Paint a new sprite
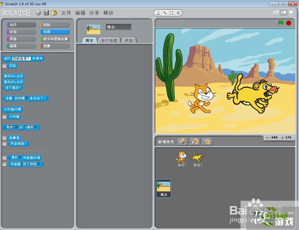 [x=183, y=142]
